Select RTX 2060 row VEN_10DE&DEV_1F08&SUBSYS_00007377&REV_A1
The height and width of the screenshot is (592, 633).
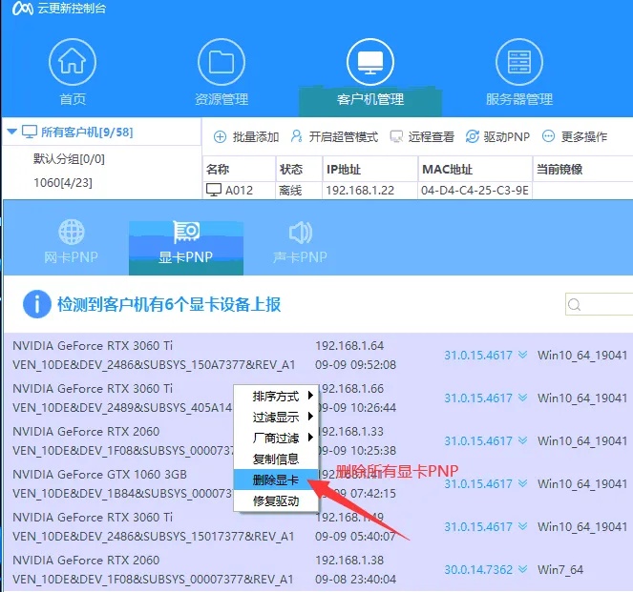319,569
